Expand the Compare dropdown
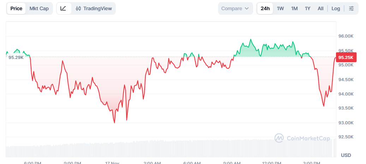The height and width of the screenshot is (164, 366). [x=236, y=8]
